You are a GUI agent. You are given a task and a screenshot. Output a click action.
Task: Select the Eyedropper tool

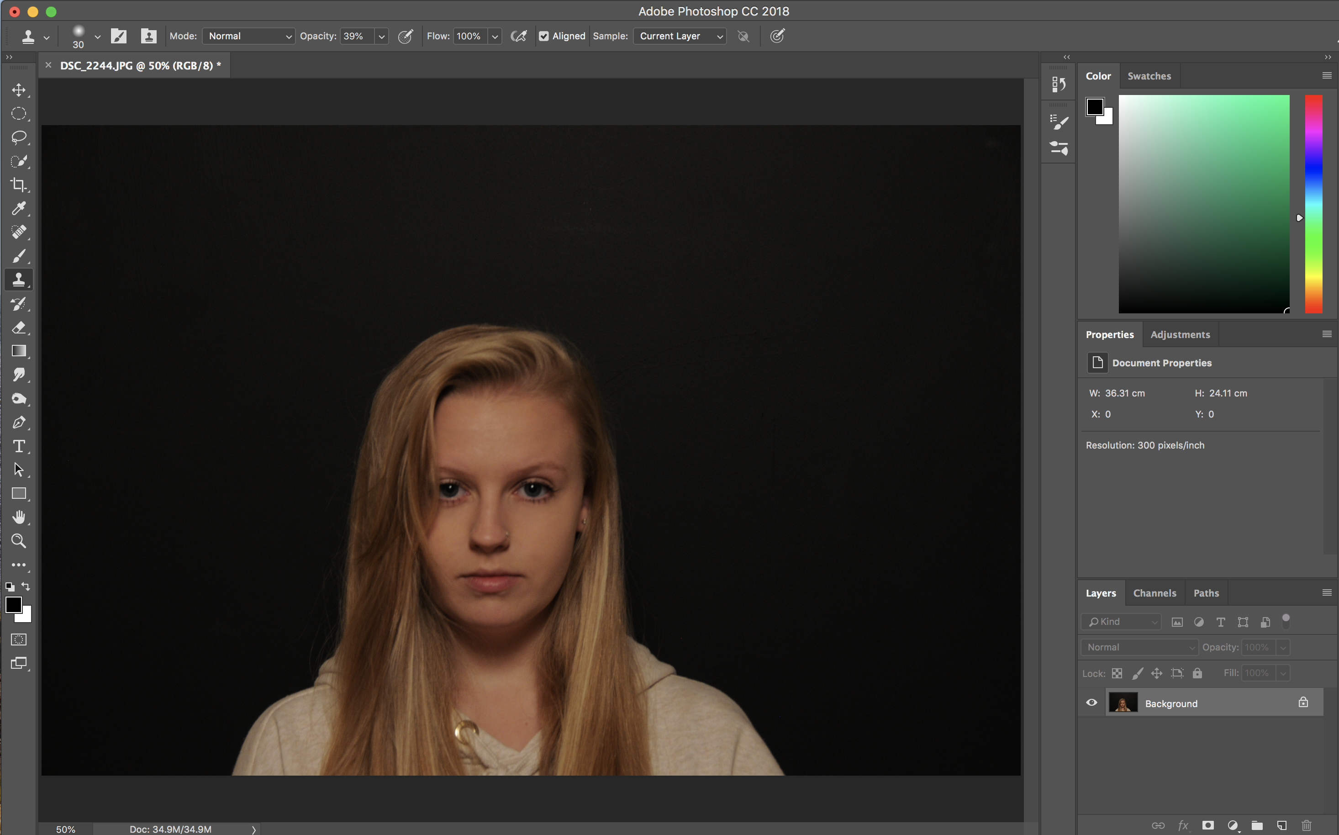[x=19, y=208]
